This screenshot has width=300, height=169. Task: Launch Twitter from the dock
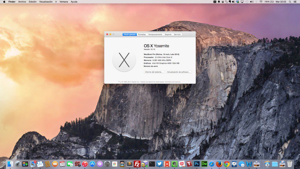point(159,164)
